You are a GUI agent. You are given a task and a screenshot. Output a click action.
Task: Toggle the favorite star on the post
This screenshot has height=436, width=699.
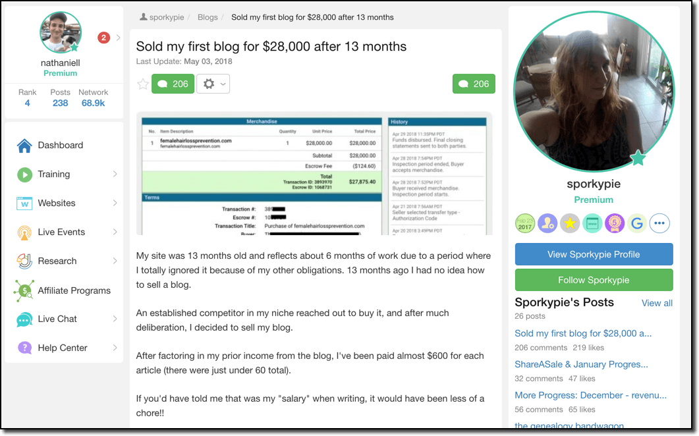coord(143,84)
